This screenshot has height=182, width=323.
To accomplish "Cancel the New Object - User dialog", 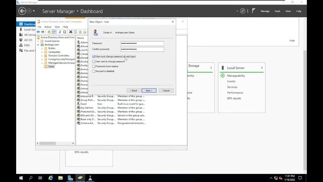I will (166, 90).
